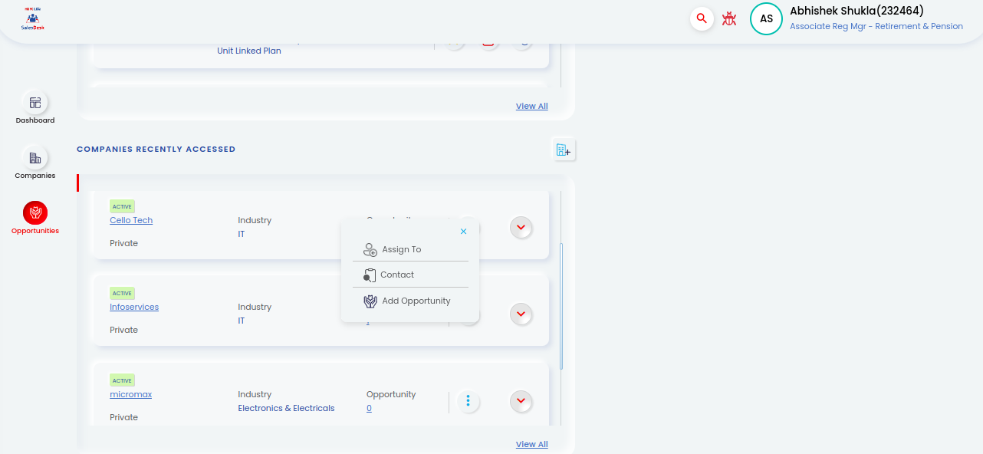Expand the Infoservices company card
The width and height of the screenshot is (983, 454).
click(521, 314)
